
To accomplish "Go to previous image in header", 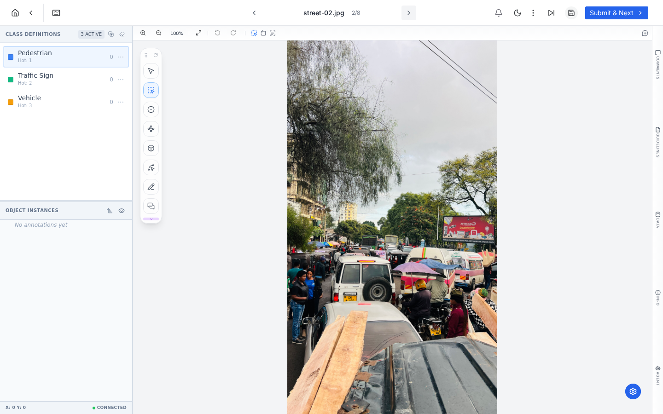I will [254, 13].
